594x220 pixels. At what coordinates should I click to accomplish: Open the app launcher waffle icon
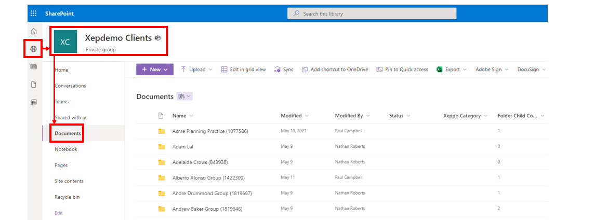[x=34, y=13]
